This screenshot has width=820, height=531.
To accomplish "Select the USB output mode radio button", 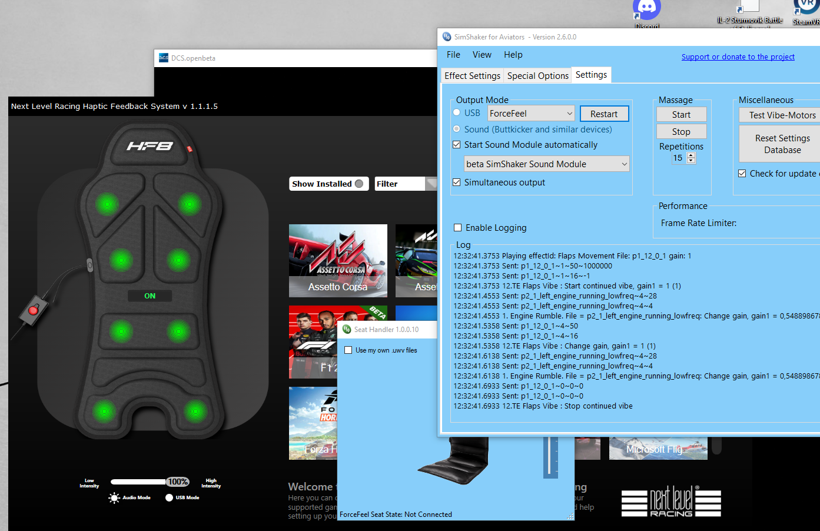I will click(457, 112).
